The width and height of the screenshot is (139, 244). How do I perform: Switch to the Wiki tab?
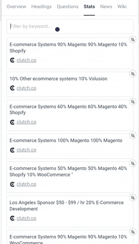(x=122, y=7)
